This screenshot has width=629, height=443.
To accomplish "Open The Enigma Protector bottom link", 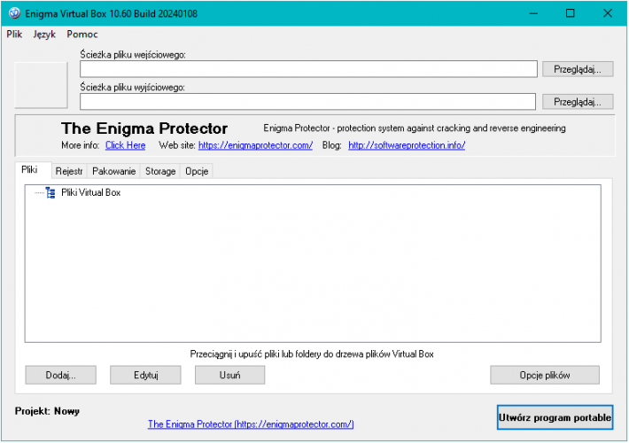I will point(251,424).
